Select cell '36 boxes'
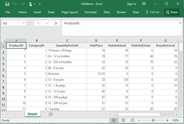This screenshot has height=124, width=184. (67, 75)
